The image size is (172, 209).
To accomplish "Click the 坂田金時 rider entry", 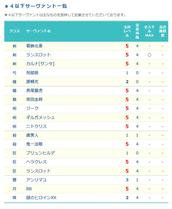I will tap(34, 100).
